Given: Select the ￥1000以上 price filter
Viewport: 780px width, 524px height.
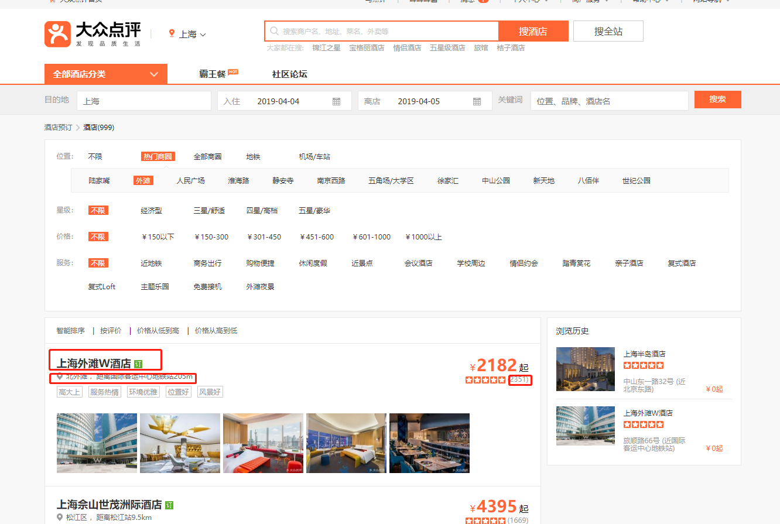Looking at the screenshot, I should click(423, 237).
